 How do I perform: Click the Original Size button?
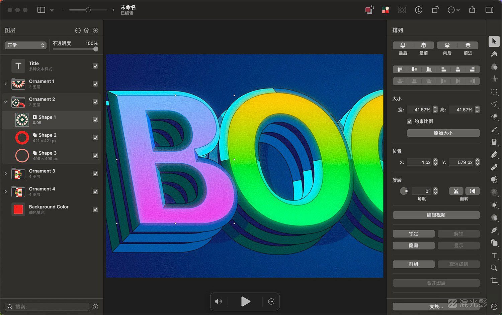point(443,133)
